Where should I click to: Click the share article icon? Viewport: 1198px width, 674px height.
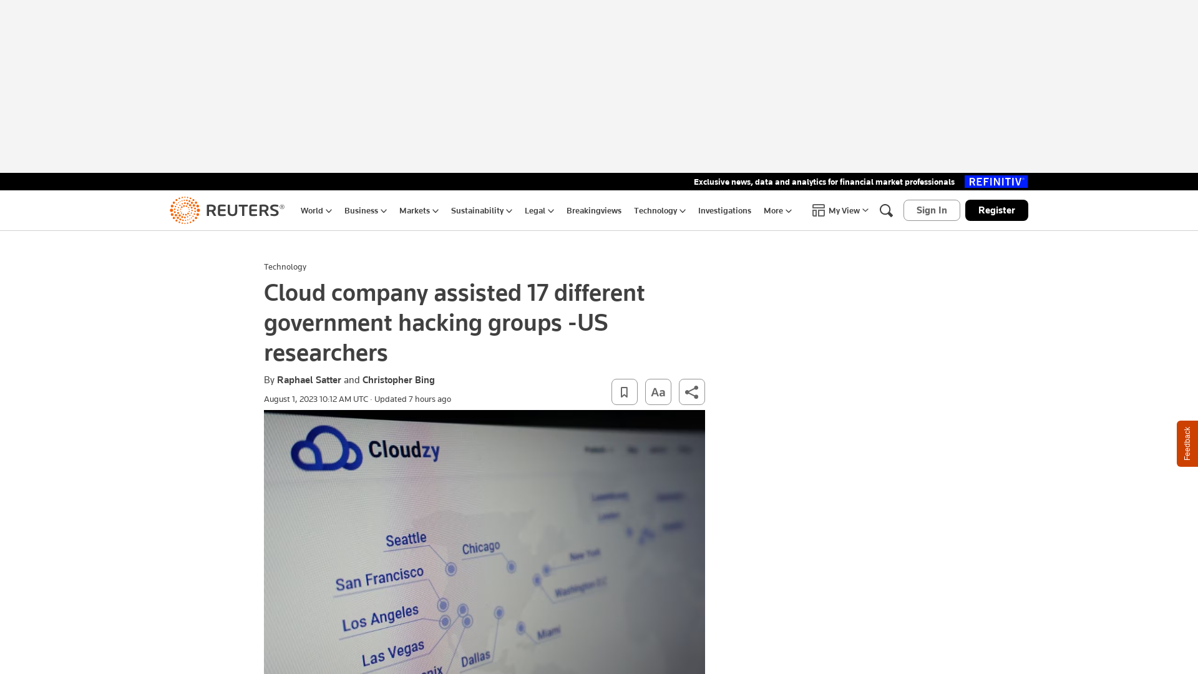691,392
